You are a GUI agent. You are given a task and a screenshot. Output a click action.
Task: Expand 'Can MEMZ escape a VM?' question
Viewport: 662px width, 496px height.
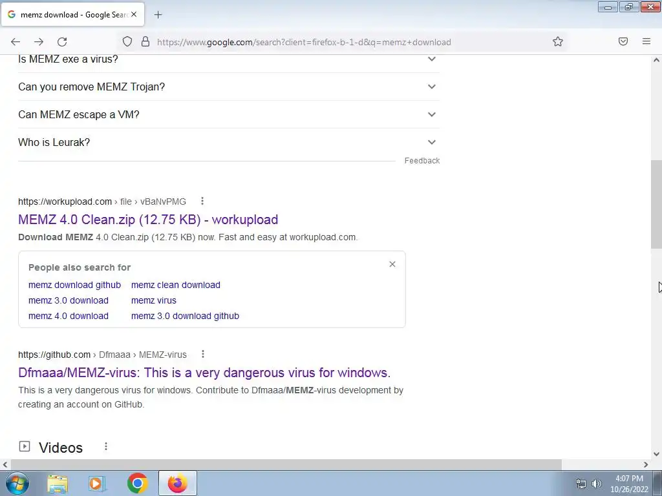click(229, 114)
